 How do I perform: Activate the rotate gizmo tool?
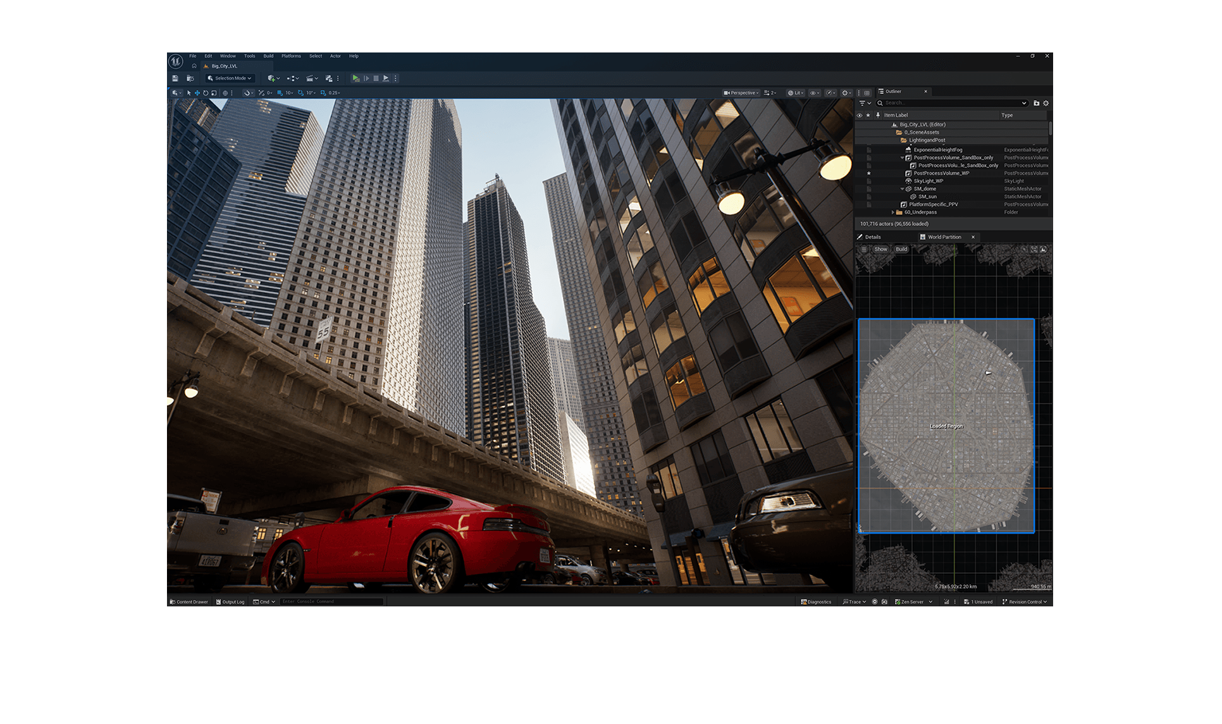206,93
